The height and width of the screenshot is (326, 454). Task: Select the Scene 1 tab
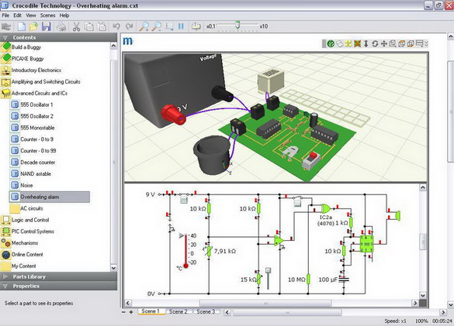[x=151, y=311]
